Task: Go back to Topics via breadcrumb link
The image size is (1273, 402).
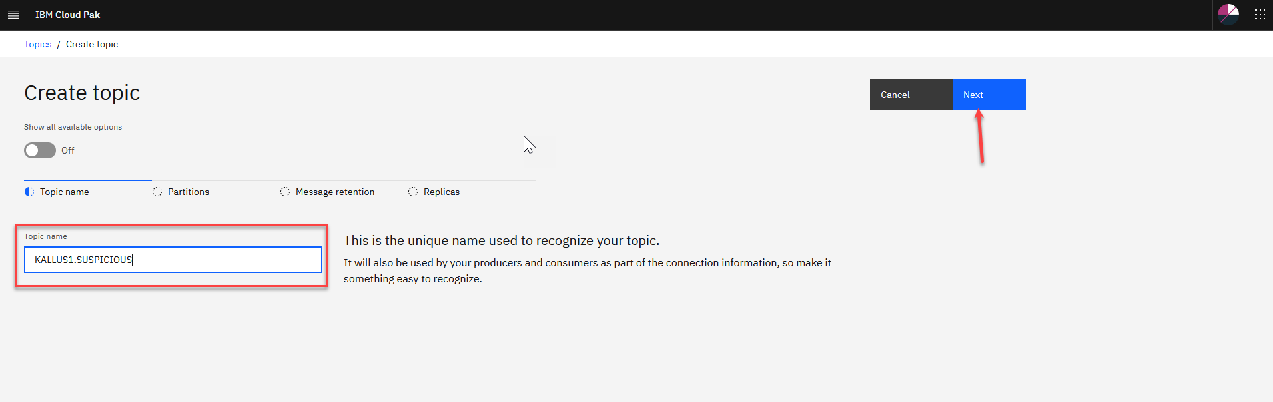Action: [x=37, y=44]
